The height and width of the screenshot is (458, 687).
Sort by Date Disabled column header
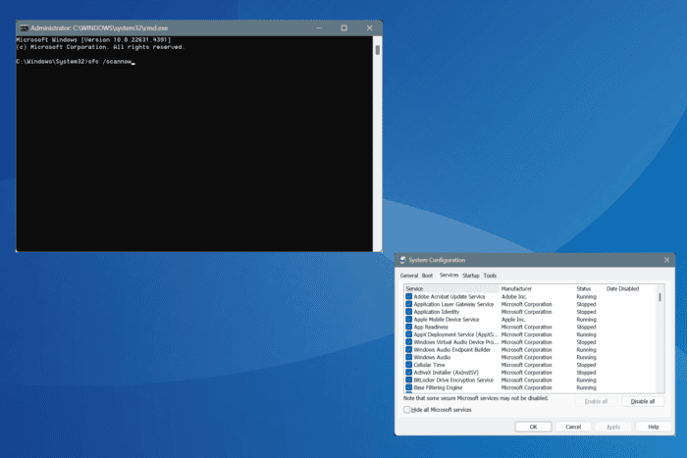(629, 289)
